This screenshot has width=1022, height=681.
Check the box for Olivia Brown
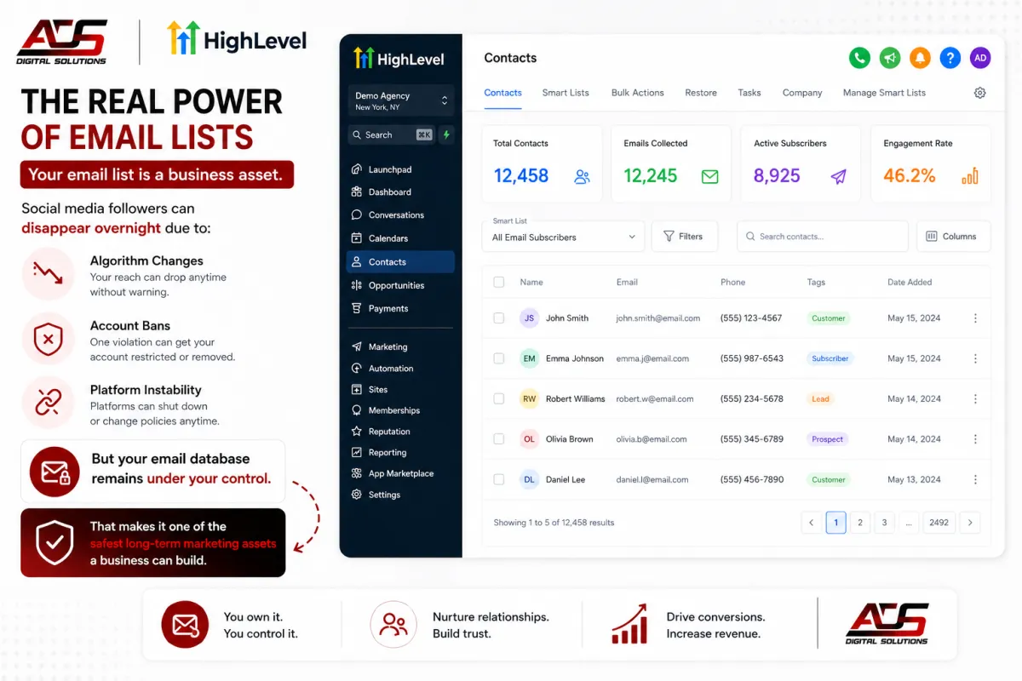tap(499, 439)
